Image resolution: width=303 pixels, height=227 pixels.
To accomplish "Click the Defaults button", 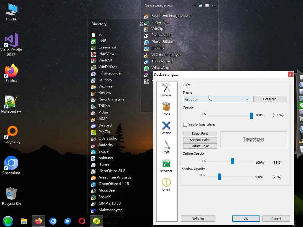I will pyautogui.click(x=198, y=219).
